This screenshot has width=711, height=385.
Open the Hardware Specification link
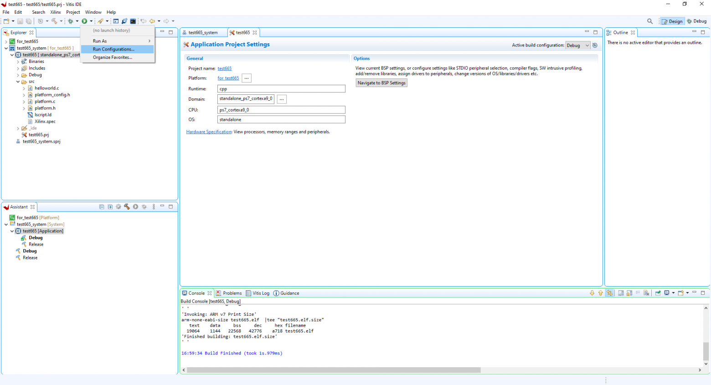click(x=209, y=132)
